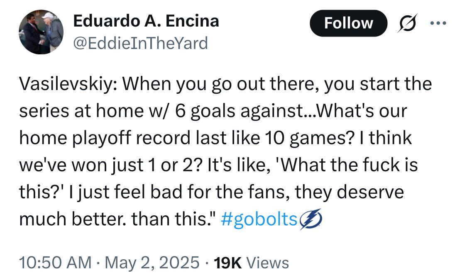This screenshot has width=467, height=280.
Task: Click the Eduardo A. Encina display name
Action: coord(146,21)
